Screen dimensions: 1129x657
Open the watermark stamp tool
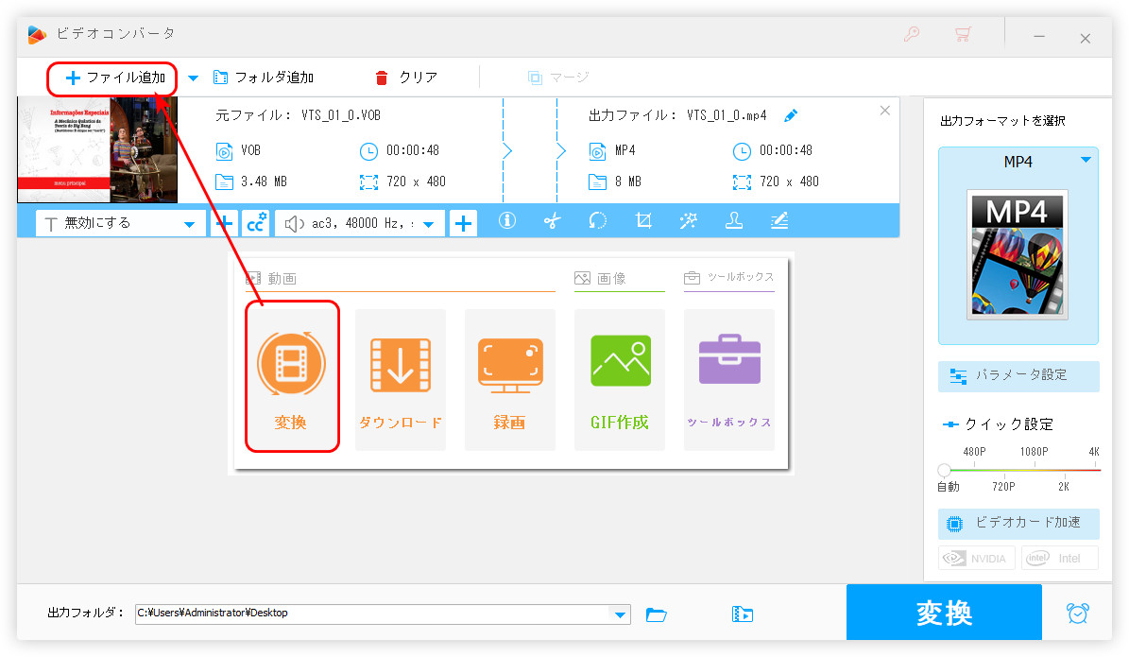[x=734, y=220]
